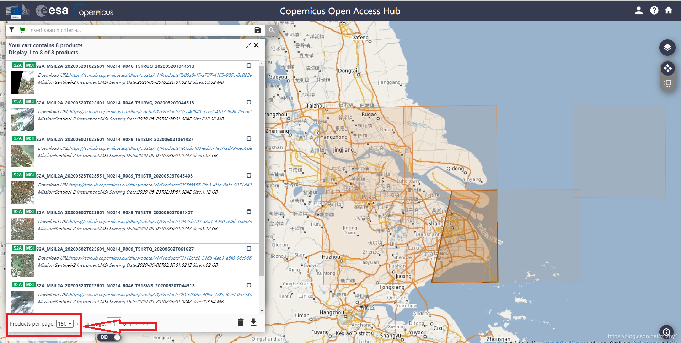Click thumbnail of T51RTQ product

tap(23, 266)
